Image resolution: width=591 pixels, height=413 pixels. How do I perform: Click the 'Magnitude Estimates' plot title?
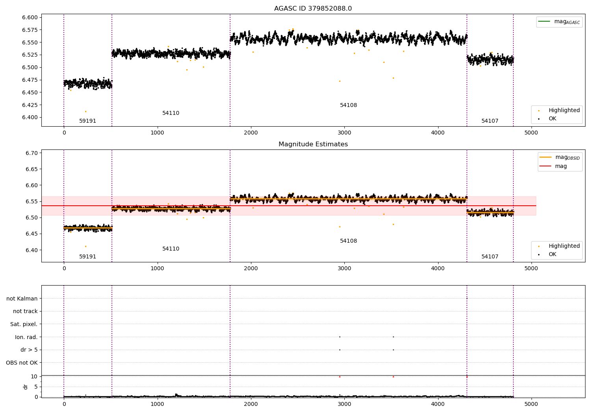[x=313, y=144]
